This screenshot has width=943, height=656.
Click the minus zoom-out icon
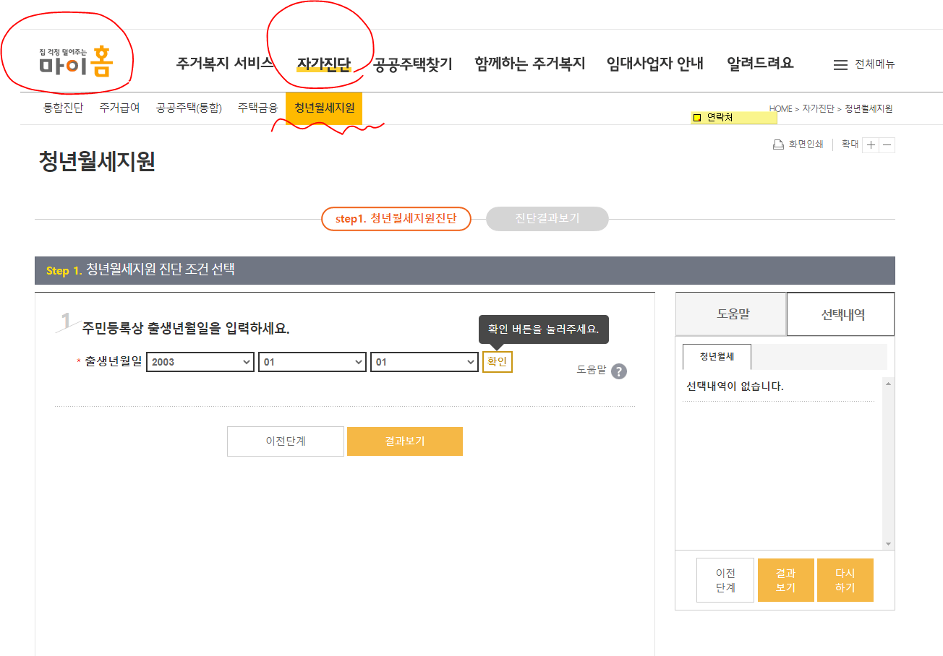(889, 144)
